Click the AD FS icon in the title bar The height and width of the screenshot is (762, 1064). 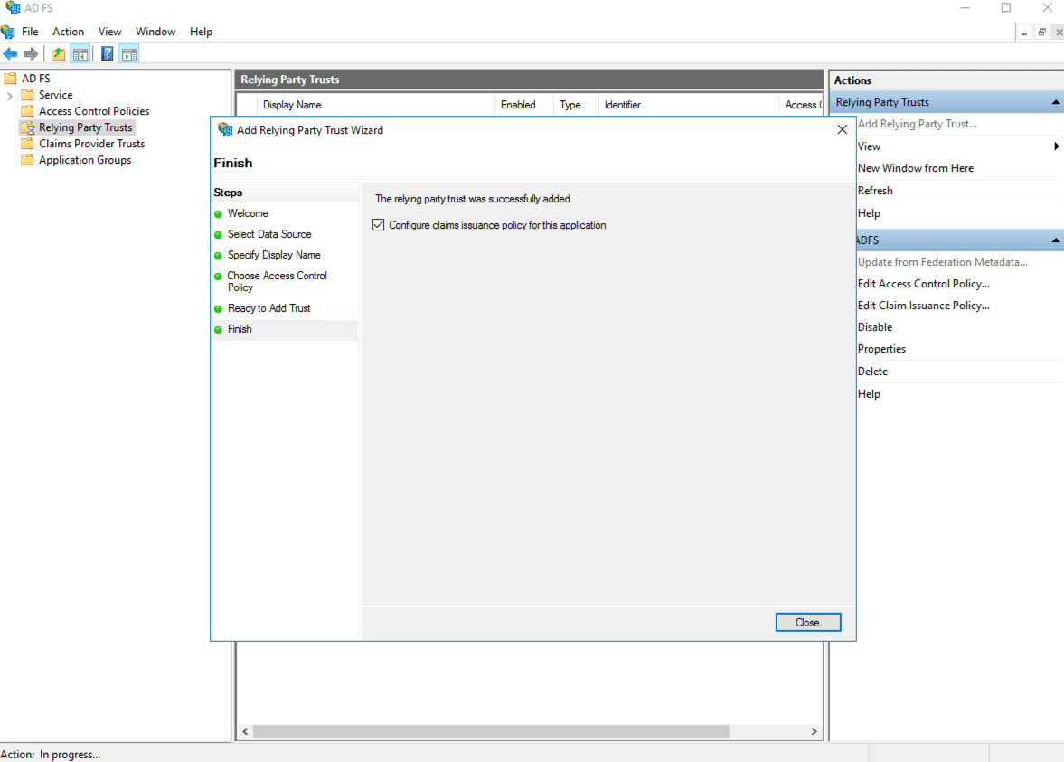(10, 7)
